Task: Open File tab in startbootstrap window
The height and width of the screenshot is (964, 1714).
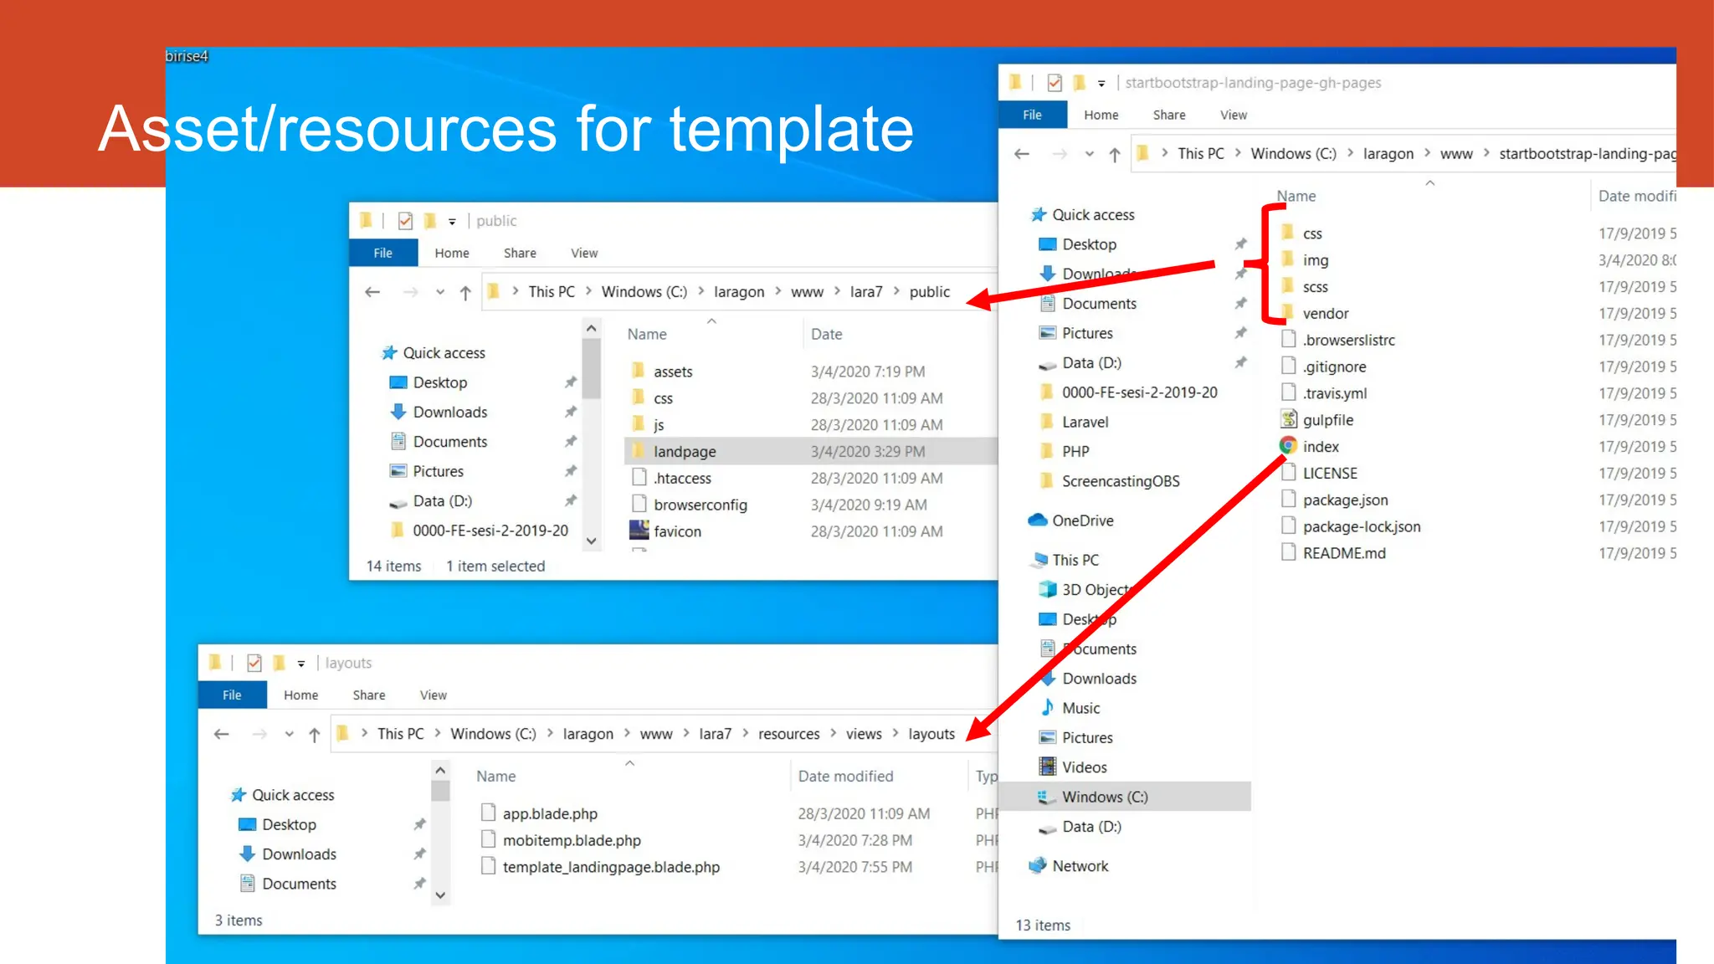Action: point(1033,115)
